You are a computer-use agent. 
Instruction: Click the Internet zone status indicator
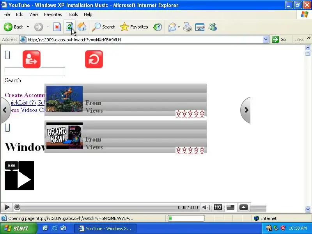pyautogui.click(x=265, y=218)
